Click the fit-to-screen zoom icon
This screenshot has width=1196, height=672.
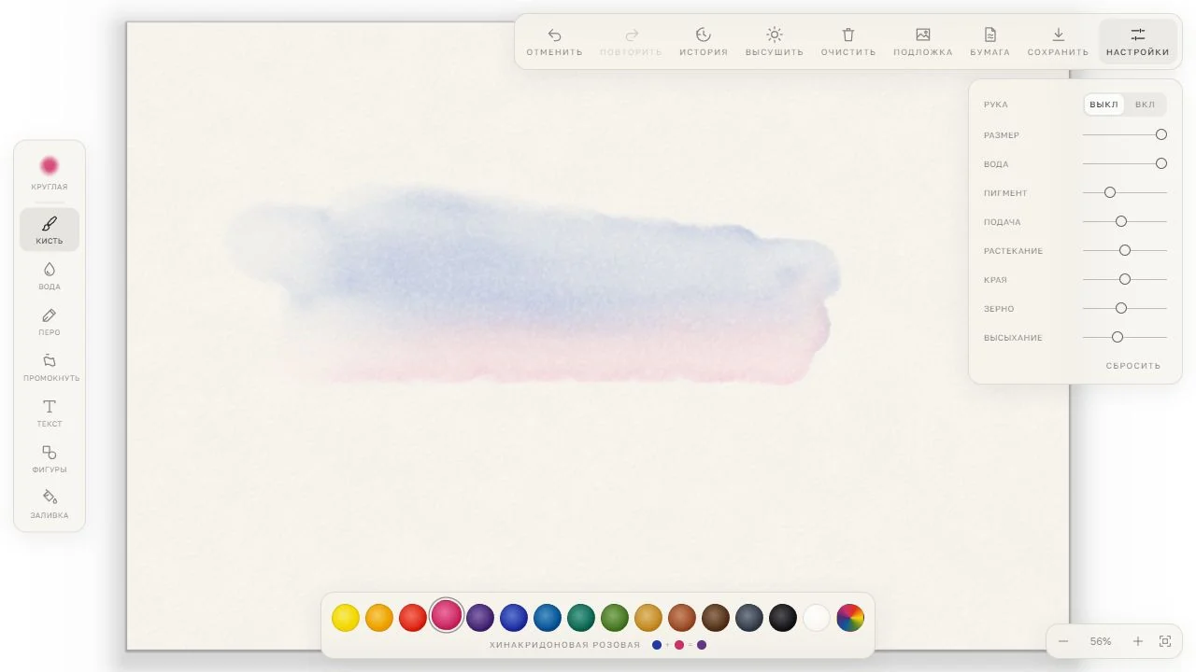(1165, 641)
